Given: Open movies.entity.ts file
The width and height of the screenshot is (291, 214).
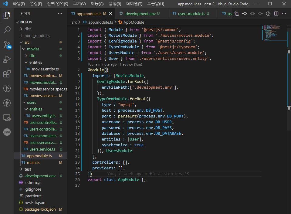Looking at the screenshot, I should (x=41, y=69).
